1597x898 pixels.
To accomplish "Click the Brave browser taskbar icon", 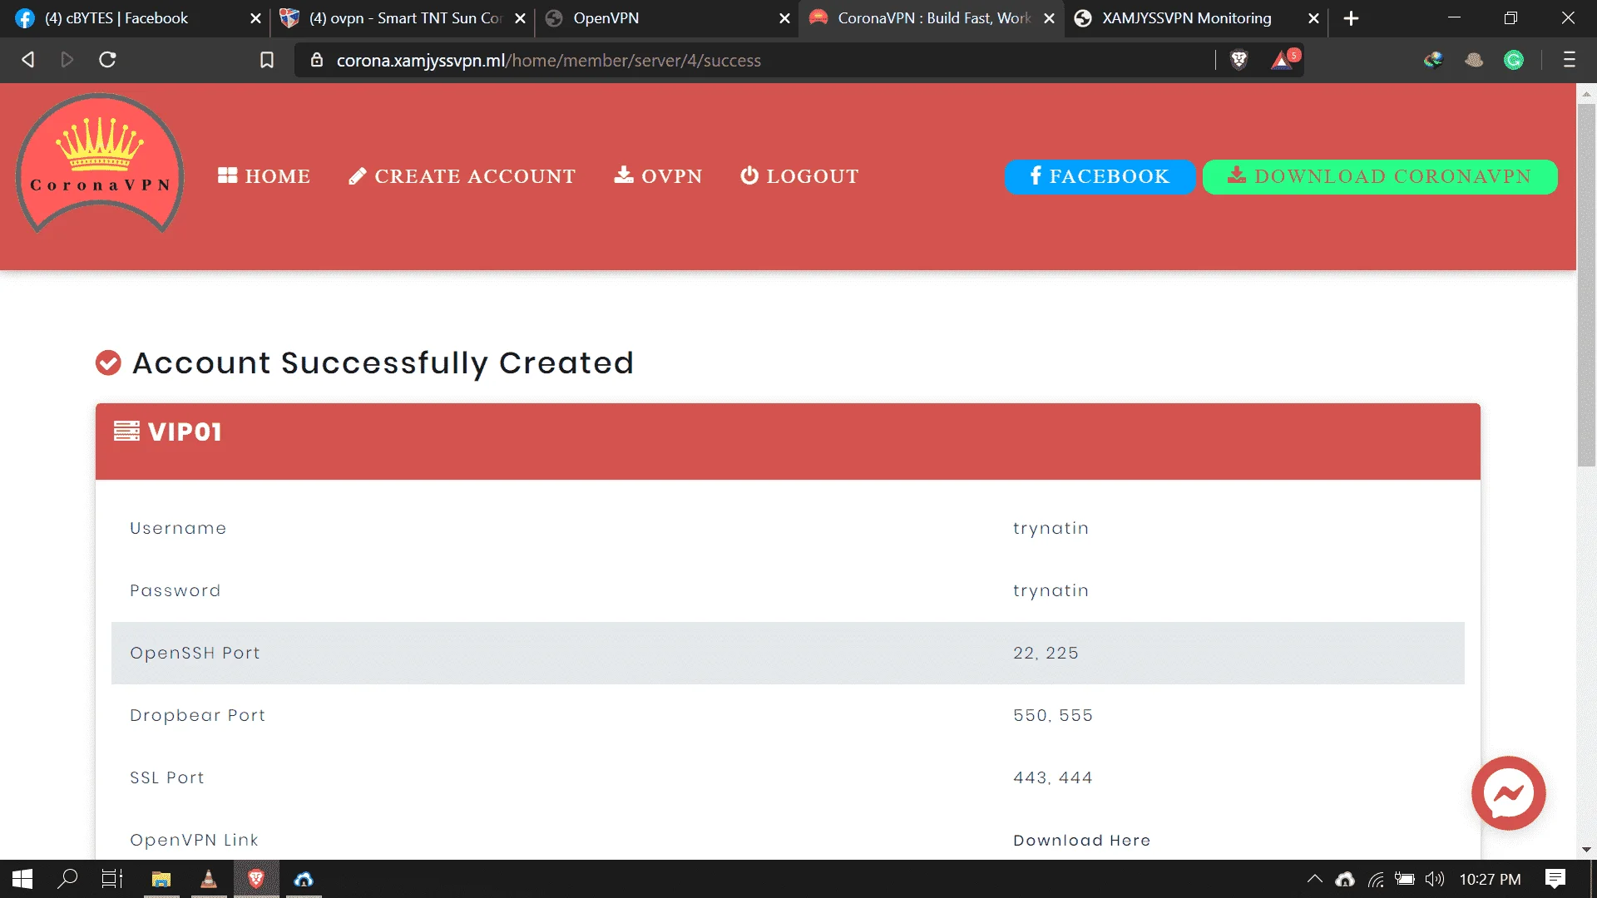I will coord(256,879).
